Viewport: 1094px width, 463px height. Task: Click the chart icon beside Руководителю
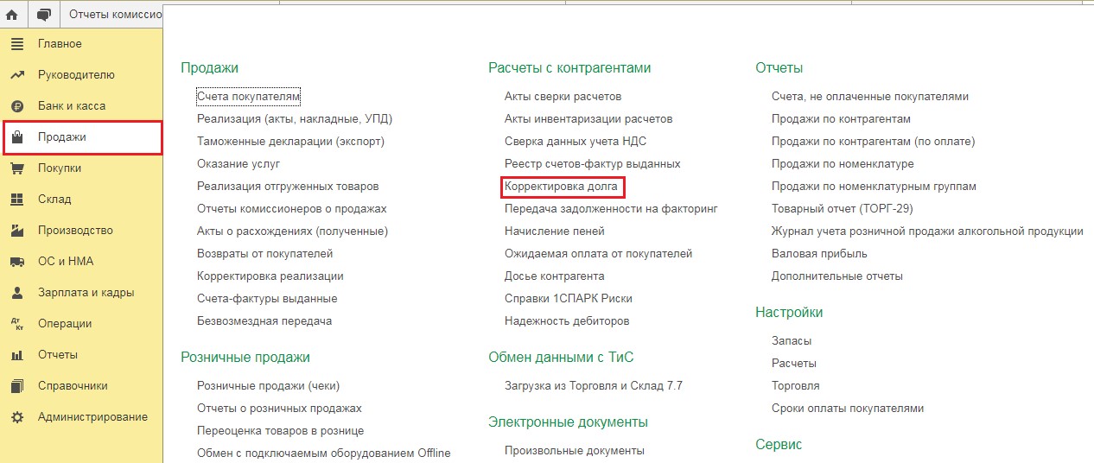(16, 75)
